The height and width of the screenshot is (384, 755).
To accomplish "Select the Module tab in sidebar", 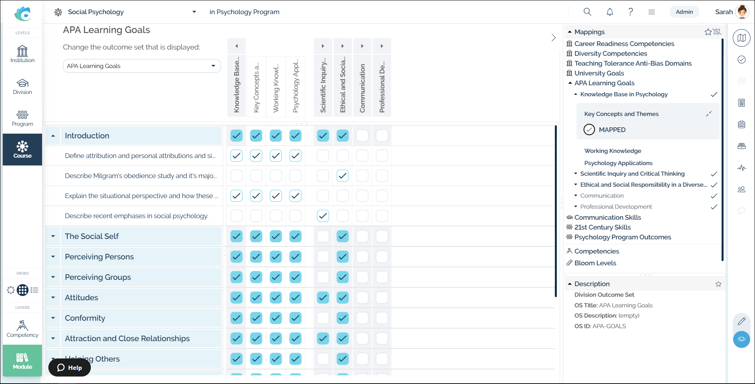I will coord(22,360).
